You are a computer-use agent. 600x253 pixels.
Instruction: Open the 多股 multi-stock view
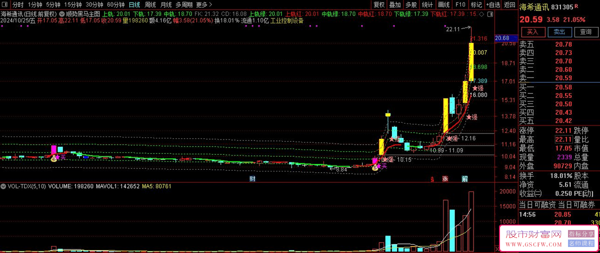(x=411, y=4)
